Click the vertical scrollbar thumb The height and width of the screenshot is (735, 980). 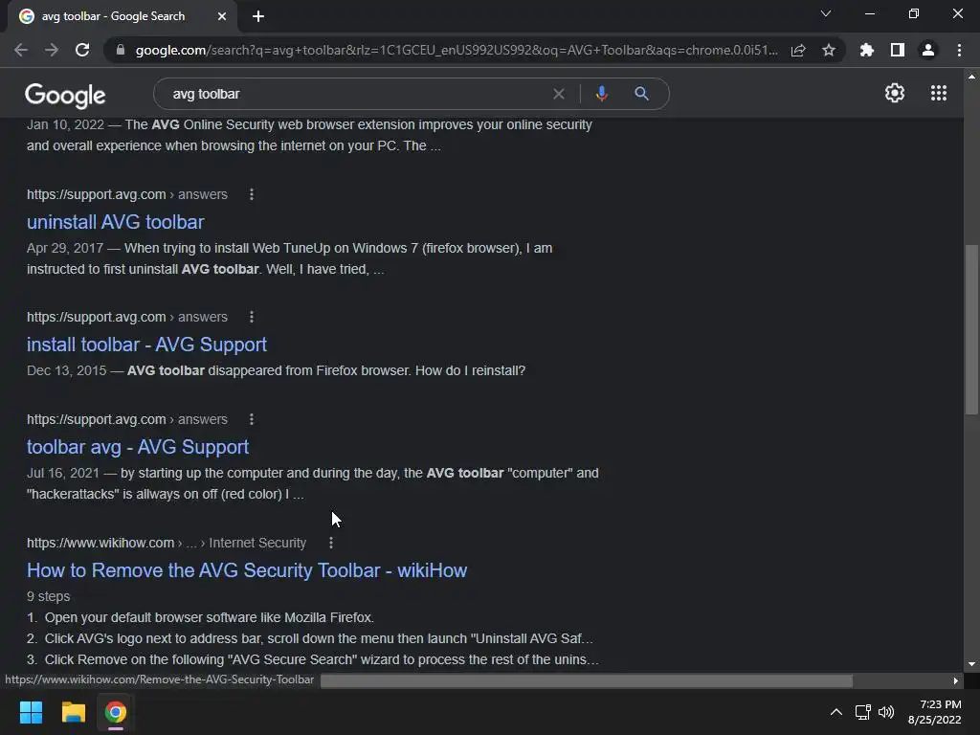971,329
